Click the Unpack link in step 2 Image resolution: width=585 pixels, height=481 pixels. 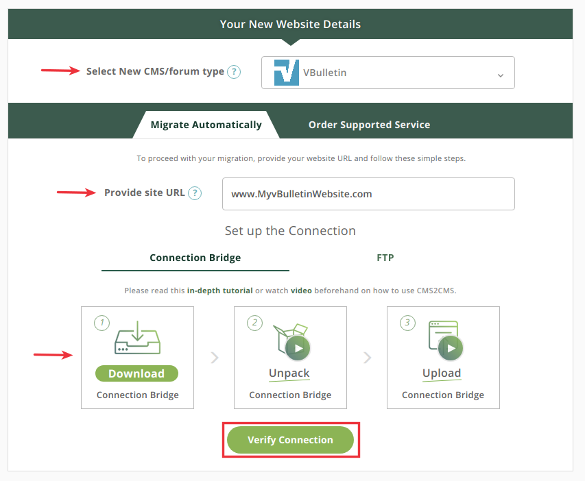[289, 373]
